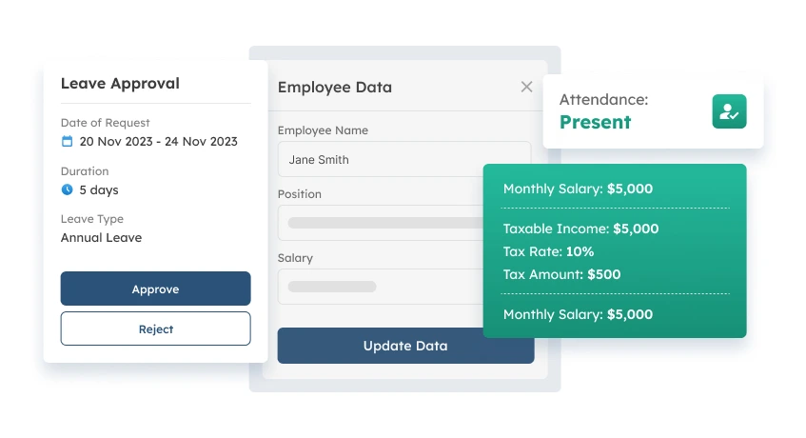
Task: Click the Tax Amount: $500 line
Action: click(x=561, y=274)
